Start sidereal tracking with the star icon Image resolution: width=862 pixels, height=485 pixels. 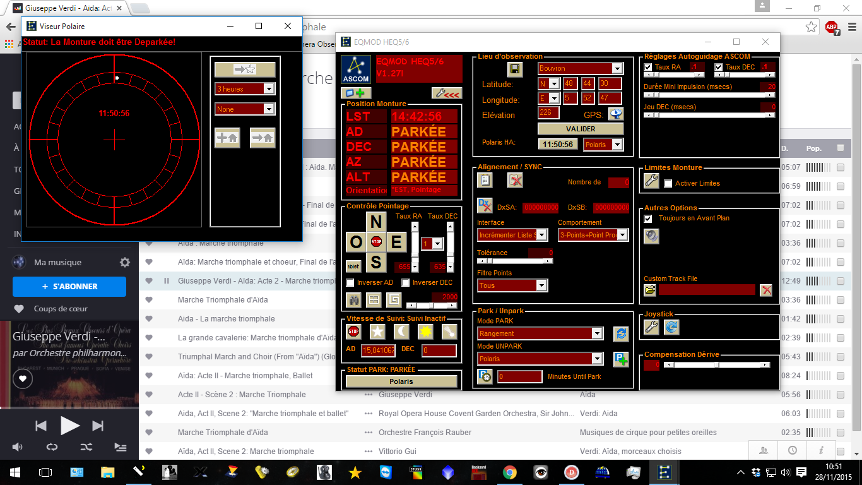377,331
